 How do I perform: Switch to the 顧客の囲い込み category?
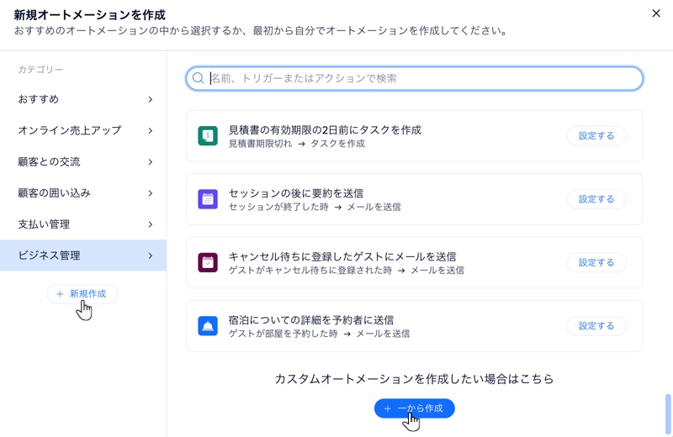click(83, 193)
